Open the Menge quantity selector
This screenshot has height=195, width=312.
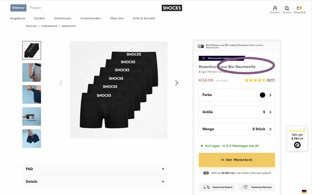(236, 129)
